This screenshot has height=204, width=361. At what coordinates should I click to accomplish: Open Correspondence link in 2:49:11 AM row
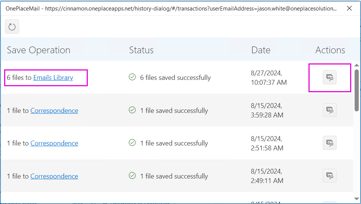[x=54, y=176]
